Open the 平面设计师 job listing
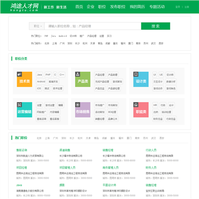This screenshot has height=199, width=199. [109, 185]
